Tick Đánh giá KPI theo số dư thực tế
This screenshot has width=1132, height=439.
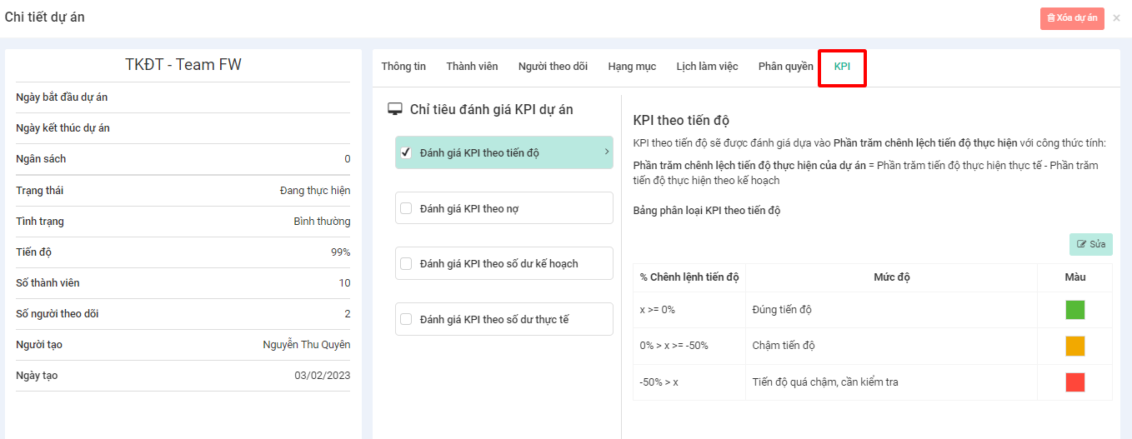407,319
